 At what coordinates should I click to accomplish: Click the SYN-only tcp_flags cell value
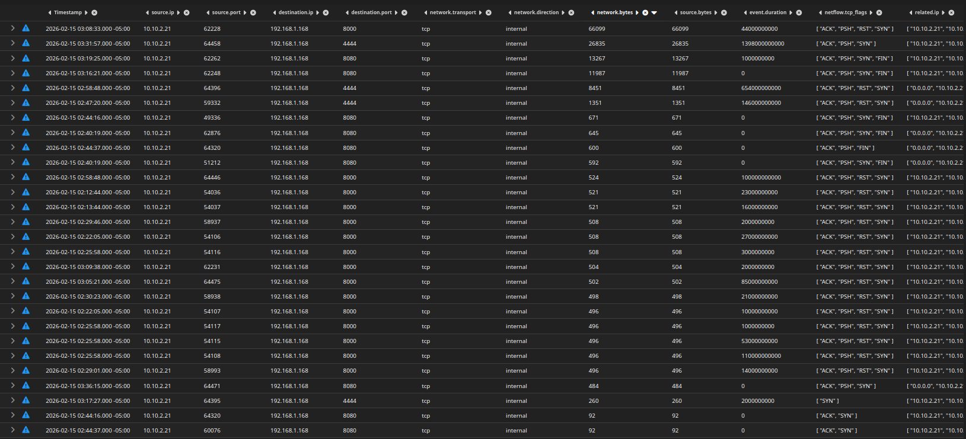click(827, 401)
